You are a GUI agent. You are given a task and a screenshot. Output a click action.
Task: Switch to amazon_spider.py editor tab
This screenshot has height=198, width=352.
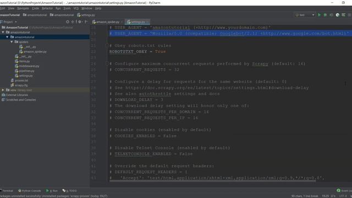(x=107, y=22)
